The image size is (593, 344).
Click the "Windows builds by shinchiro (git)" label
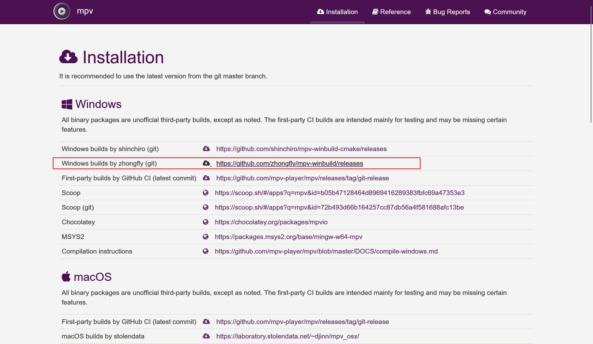[110, 149]
